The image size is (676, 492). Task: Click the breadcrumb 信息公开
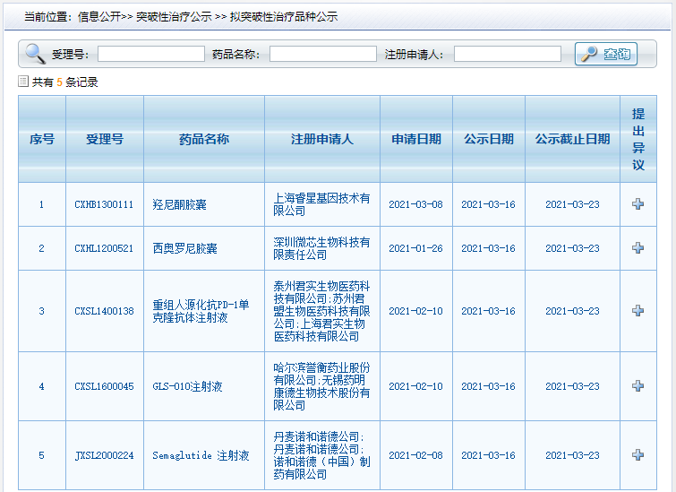pos(99,17)
